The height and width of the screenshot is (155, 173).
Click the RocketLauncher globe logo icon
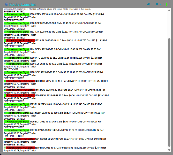tap(6, 4)
